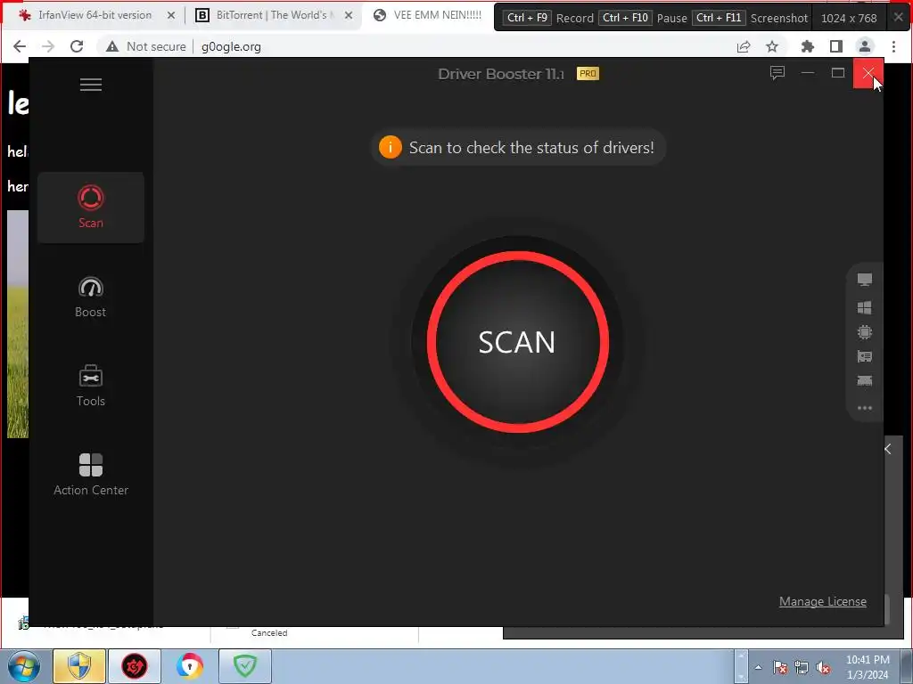Go forward in the browser
The image size is (913, 684).
(x=48, y=46)
